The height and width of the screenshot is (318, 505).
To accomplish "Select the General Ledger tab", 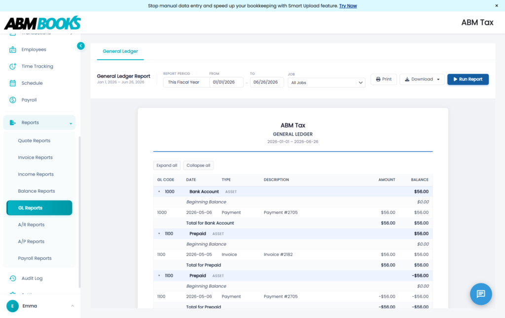I will click(120, 51).
